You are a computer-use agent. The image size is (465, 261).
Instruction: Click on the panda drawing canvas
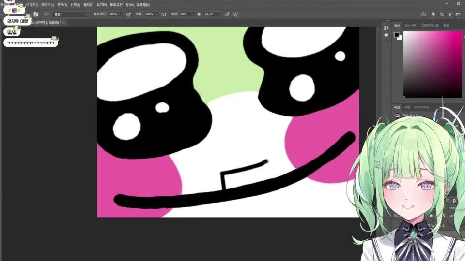pyautogui.click(x=228, y=122)
